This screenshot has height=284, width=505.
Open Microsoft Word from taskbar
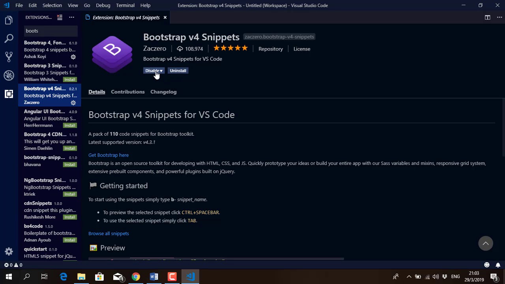[153, 277]
